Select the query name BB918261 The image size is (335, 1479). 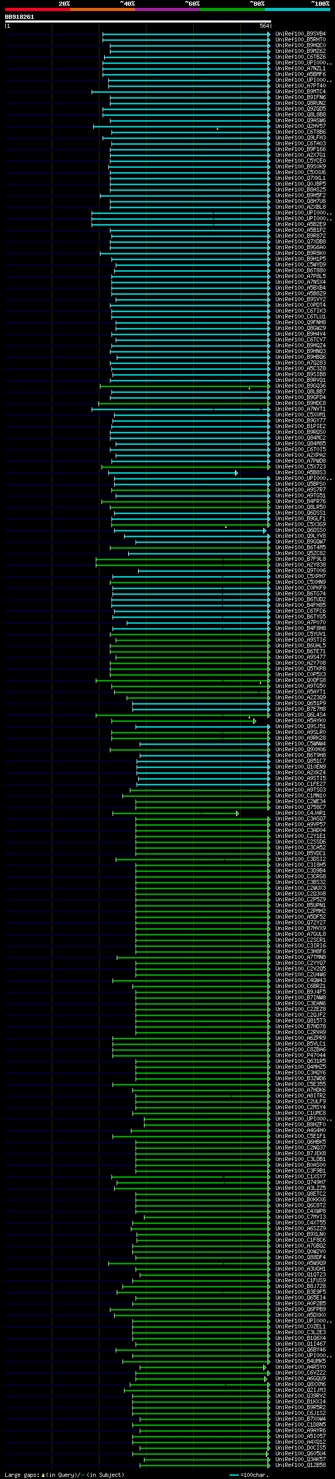coord(19,17)
